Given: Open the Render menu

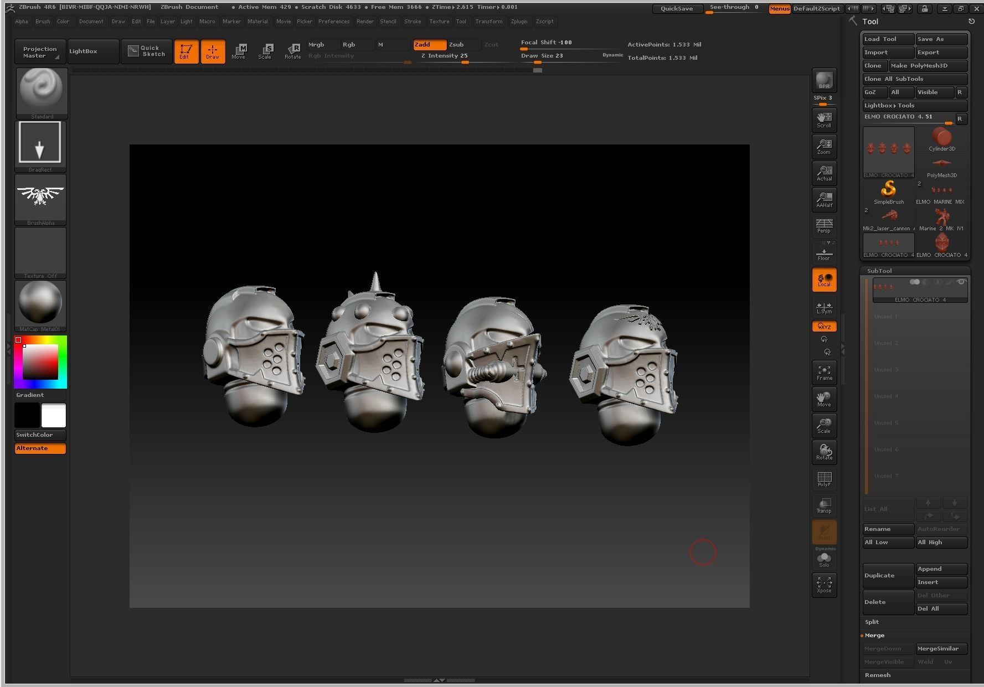Looking at the screenshot, I should click(x=365, y=22).
